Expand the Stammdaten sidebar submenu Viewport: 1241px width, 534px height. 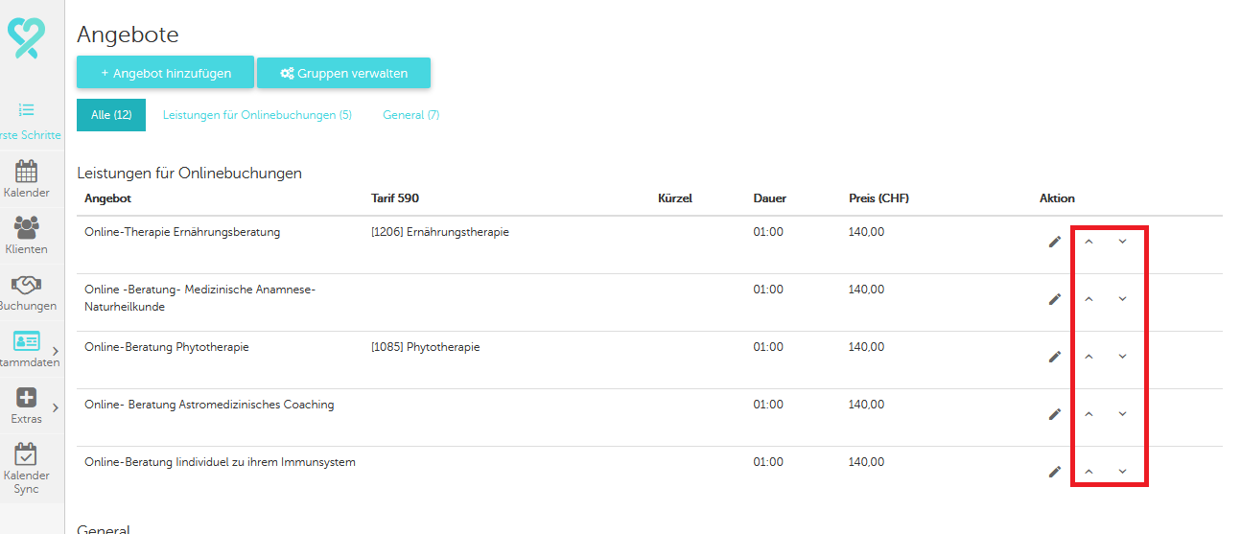55,351
